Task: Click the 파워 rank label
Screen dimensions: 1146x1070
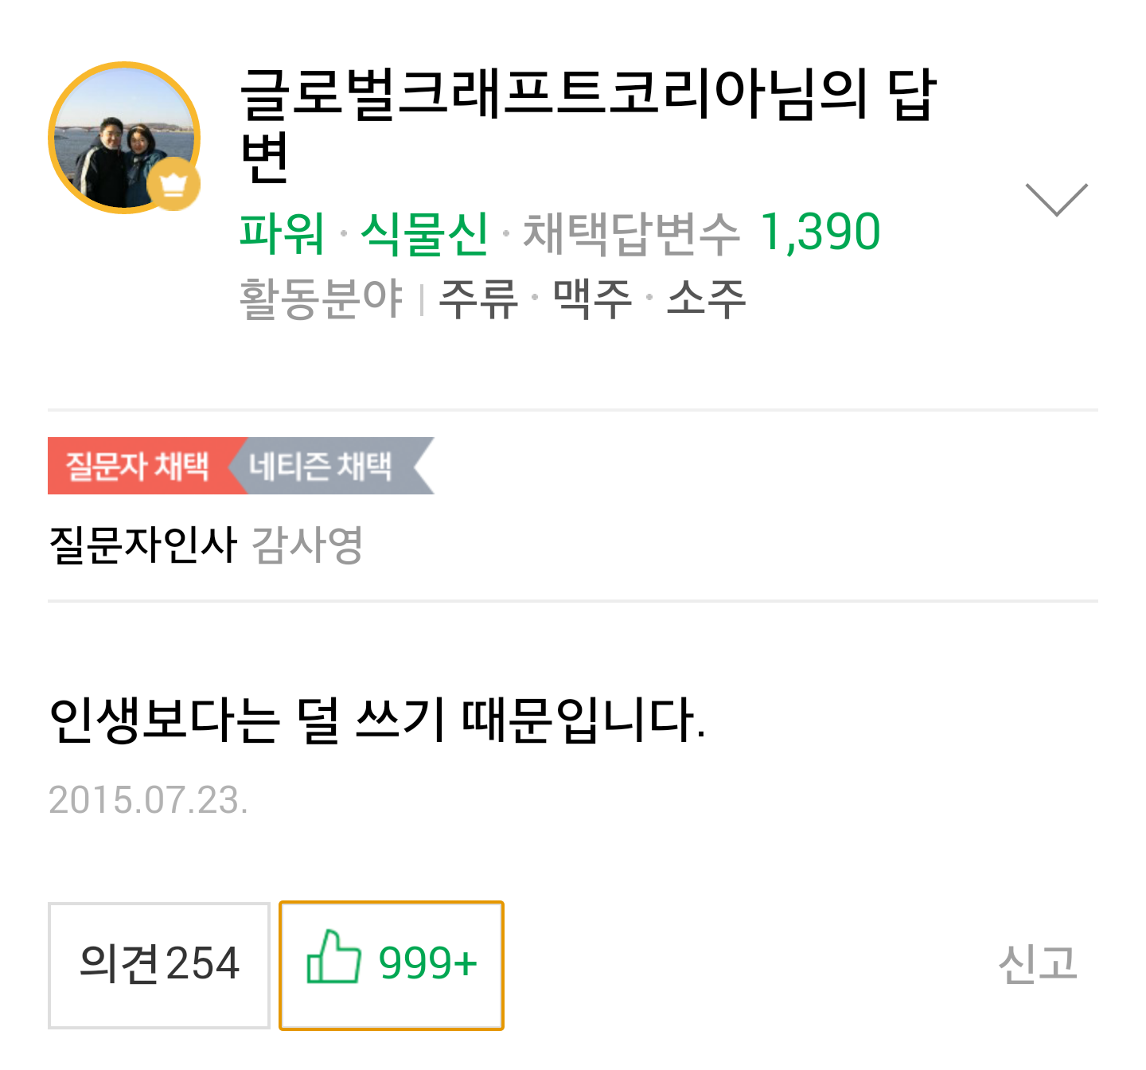Action: point(282,234)
